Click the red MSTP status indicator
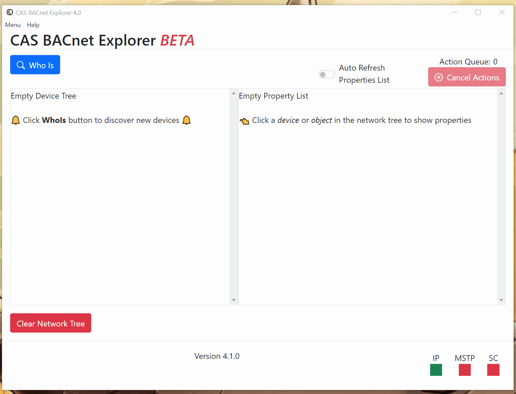516x394 pixels. point(465,370)
